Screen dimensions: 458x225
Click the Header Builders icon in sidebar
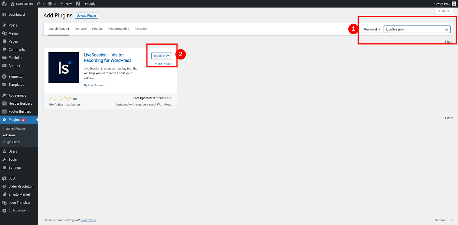[4, 103]
